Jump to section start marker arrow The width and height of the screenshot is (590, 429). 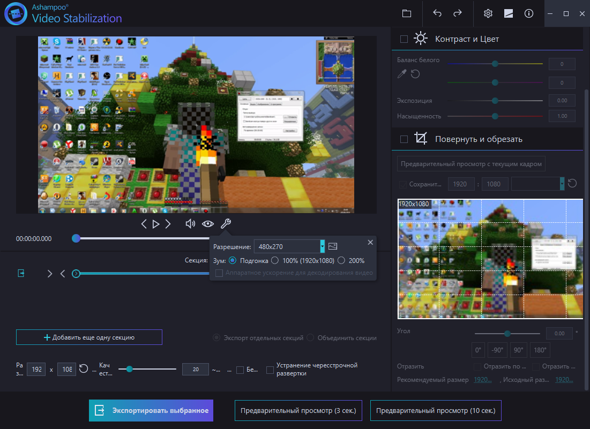50,274
